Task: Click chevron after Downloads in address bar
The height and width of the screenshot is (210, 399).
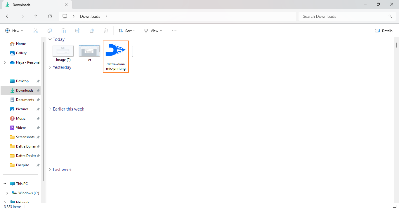Action: click(x=106, y=16)
